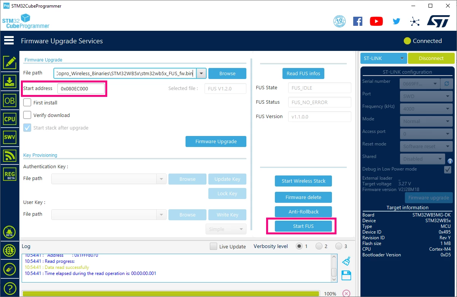
Task: Click the green Disconnect button
Action: click(431, 58)
